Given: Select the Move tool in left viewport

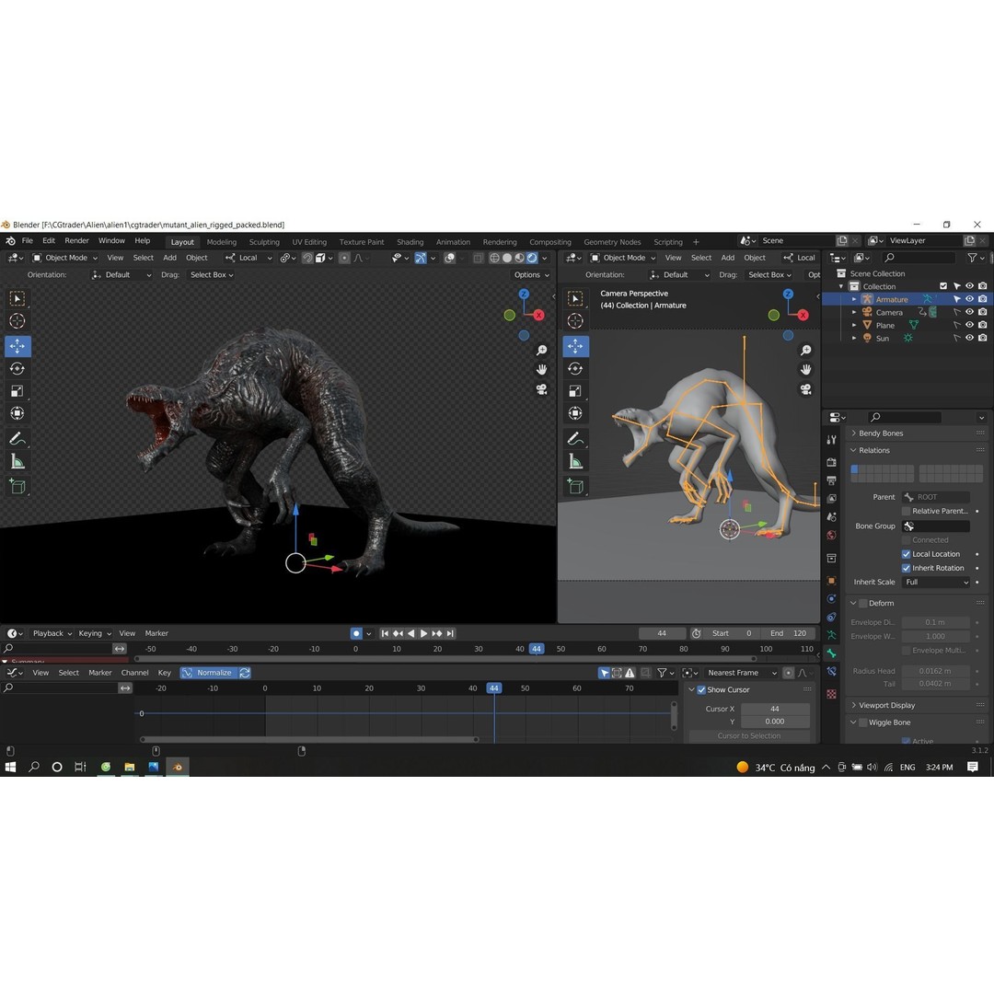Looking at the screenshot, I should (17, 345).
